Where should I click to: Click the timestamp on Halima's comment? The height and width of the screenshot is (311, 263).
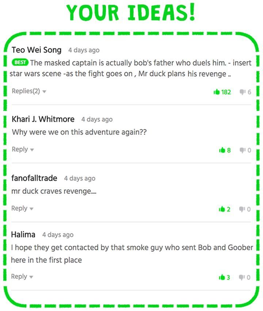pos(58,235)
